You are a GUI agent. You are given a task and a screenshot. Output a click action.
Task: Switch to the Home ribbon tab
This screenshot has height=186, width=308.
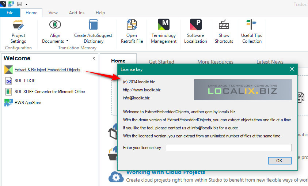(31, 13)
